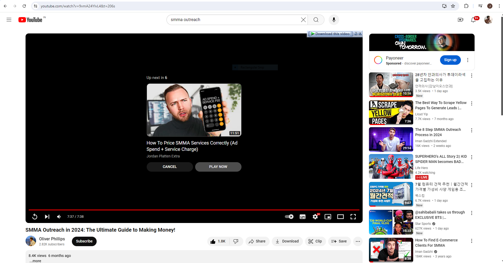
Task: View site information icon in address bar
Action: (x=36, y=6)
